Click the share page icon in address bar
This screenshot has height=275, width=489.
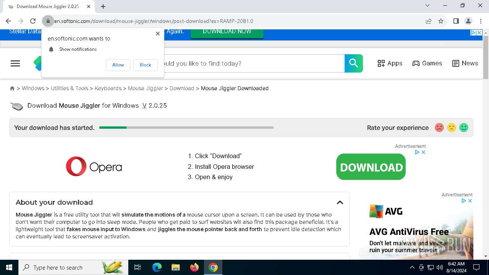click(429, 21)
